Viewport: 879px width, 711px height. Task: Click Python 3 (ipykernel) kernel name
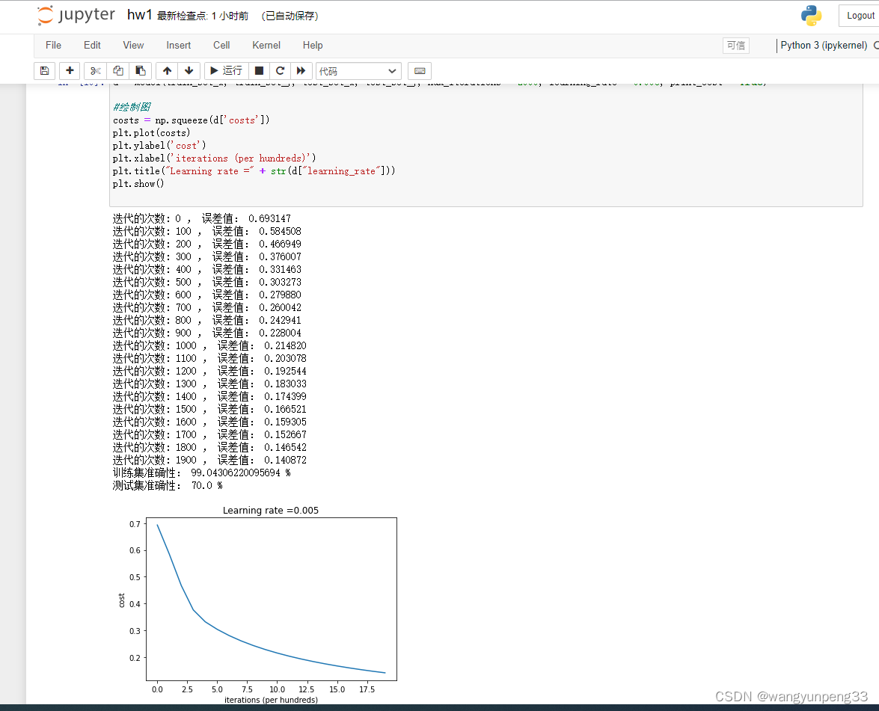[824, 46]
